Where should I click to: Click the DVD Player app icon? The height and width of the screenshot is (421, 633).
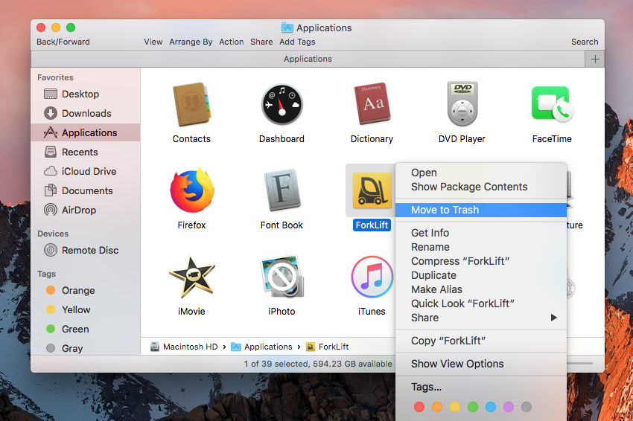click(x=462, y=104)
